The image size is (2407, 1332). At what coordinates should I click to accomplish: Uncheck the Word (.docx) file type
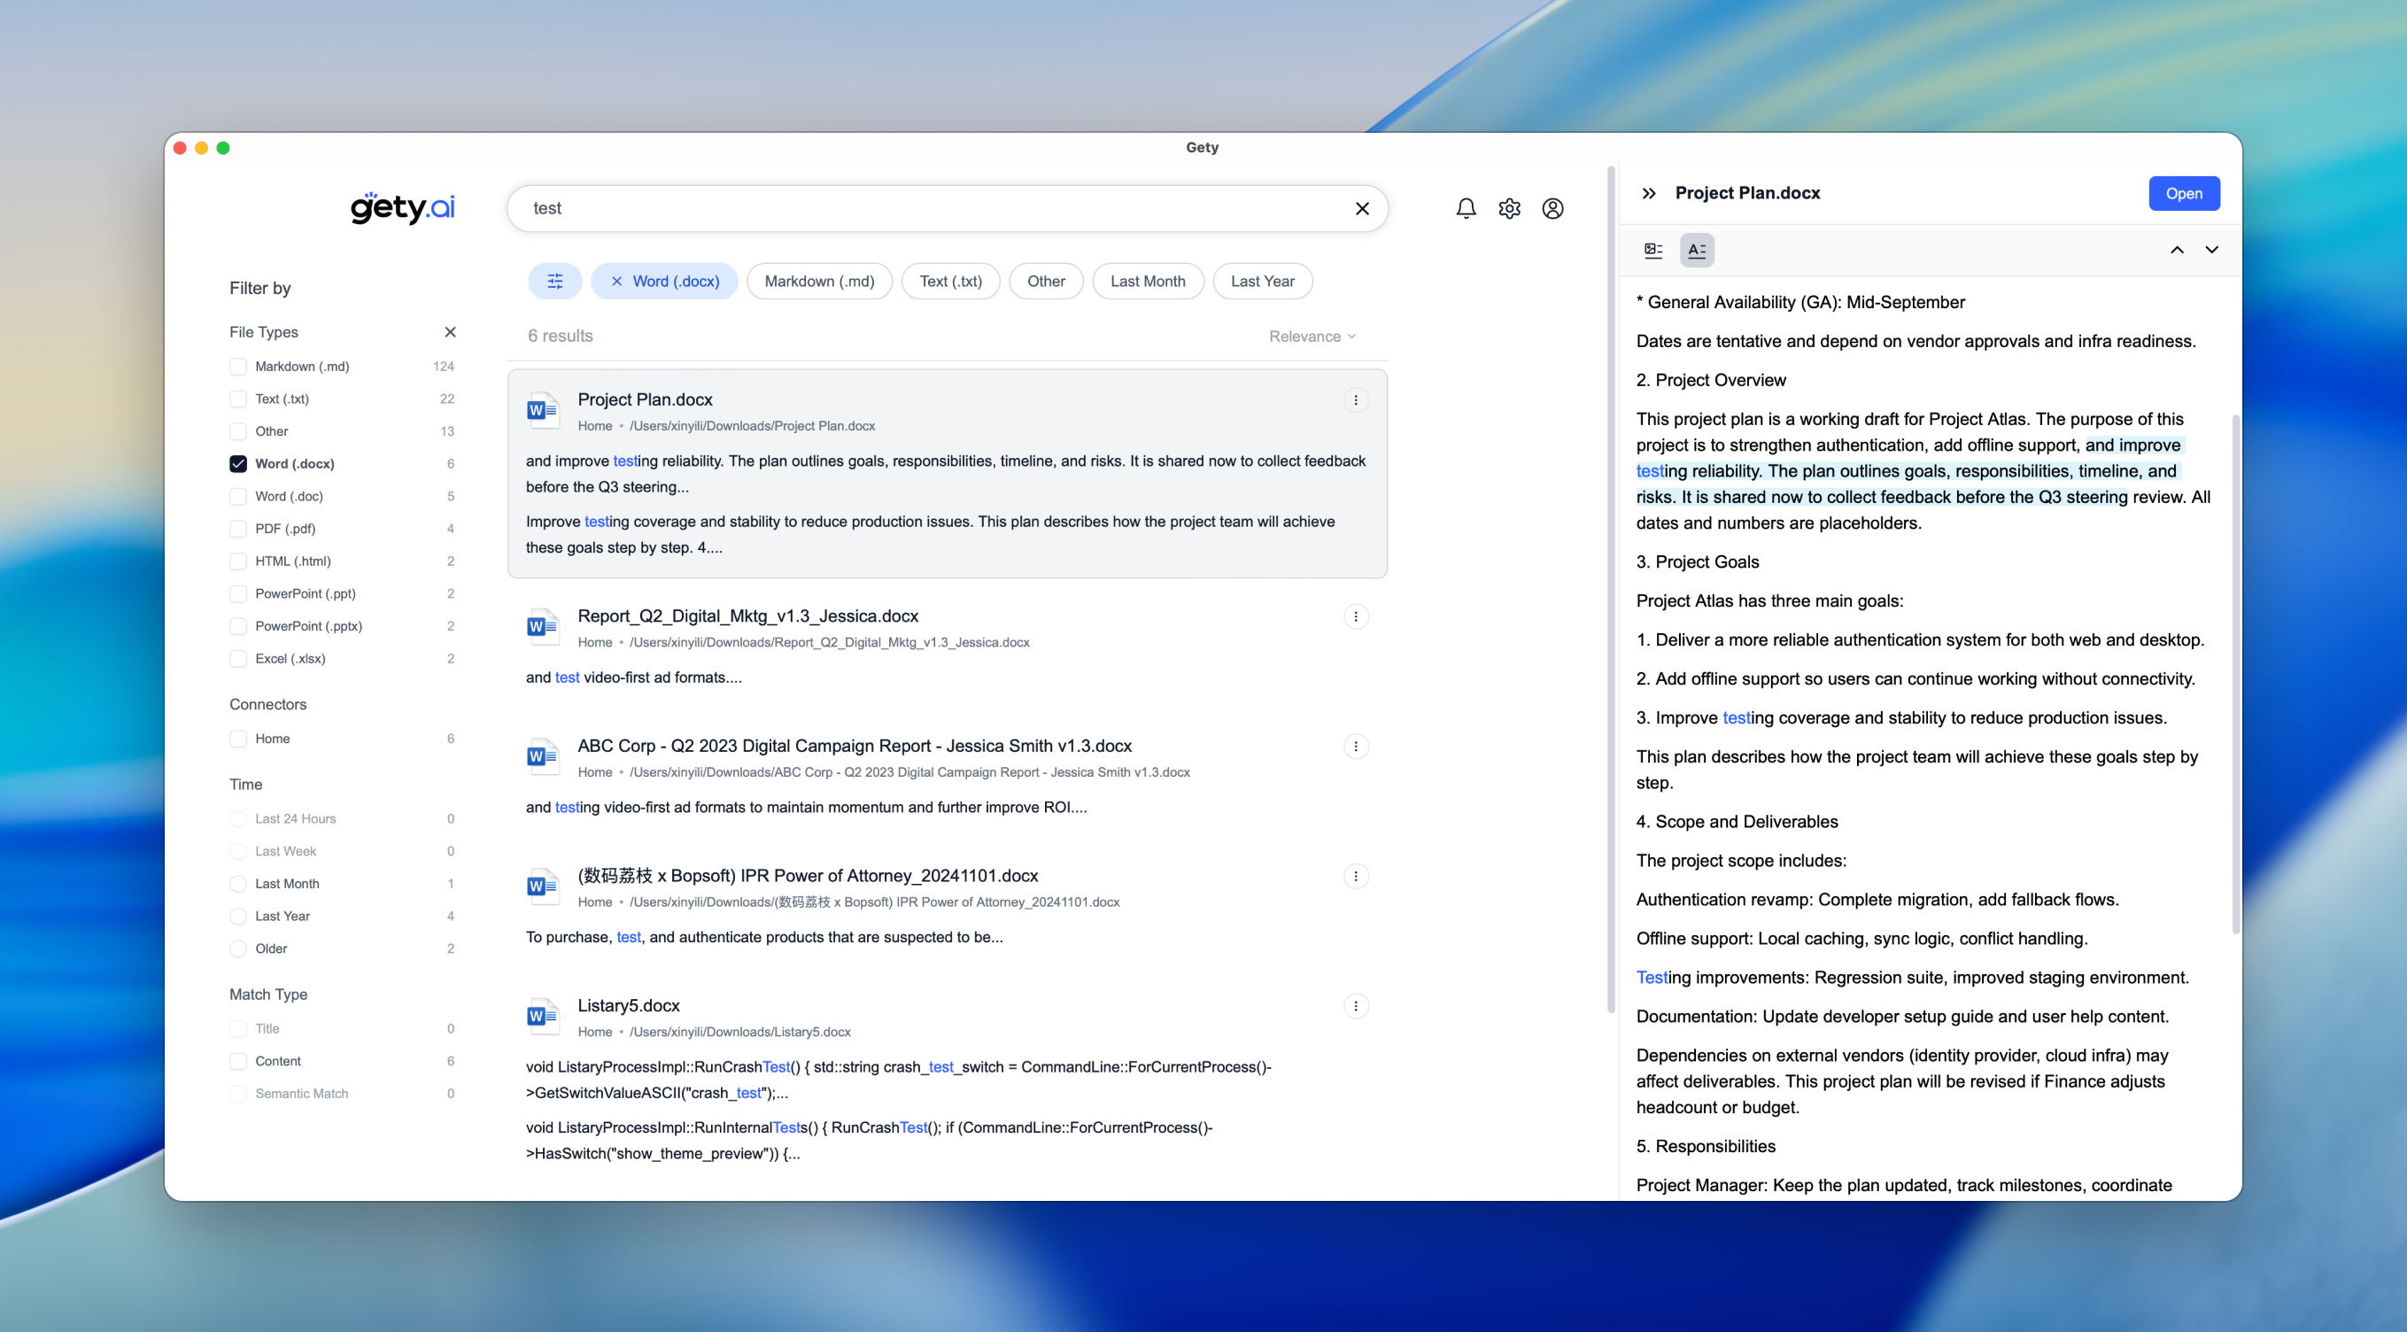point(238,463)
